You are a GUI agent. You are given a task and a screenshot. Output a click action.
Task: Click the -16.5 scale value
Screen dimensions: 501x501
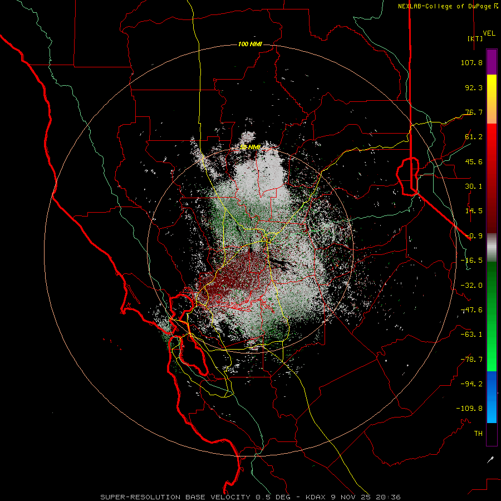point(471,261)
